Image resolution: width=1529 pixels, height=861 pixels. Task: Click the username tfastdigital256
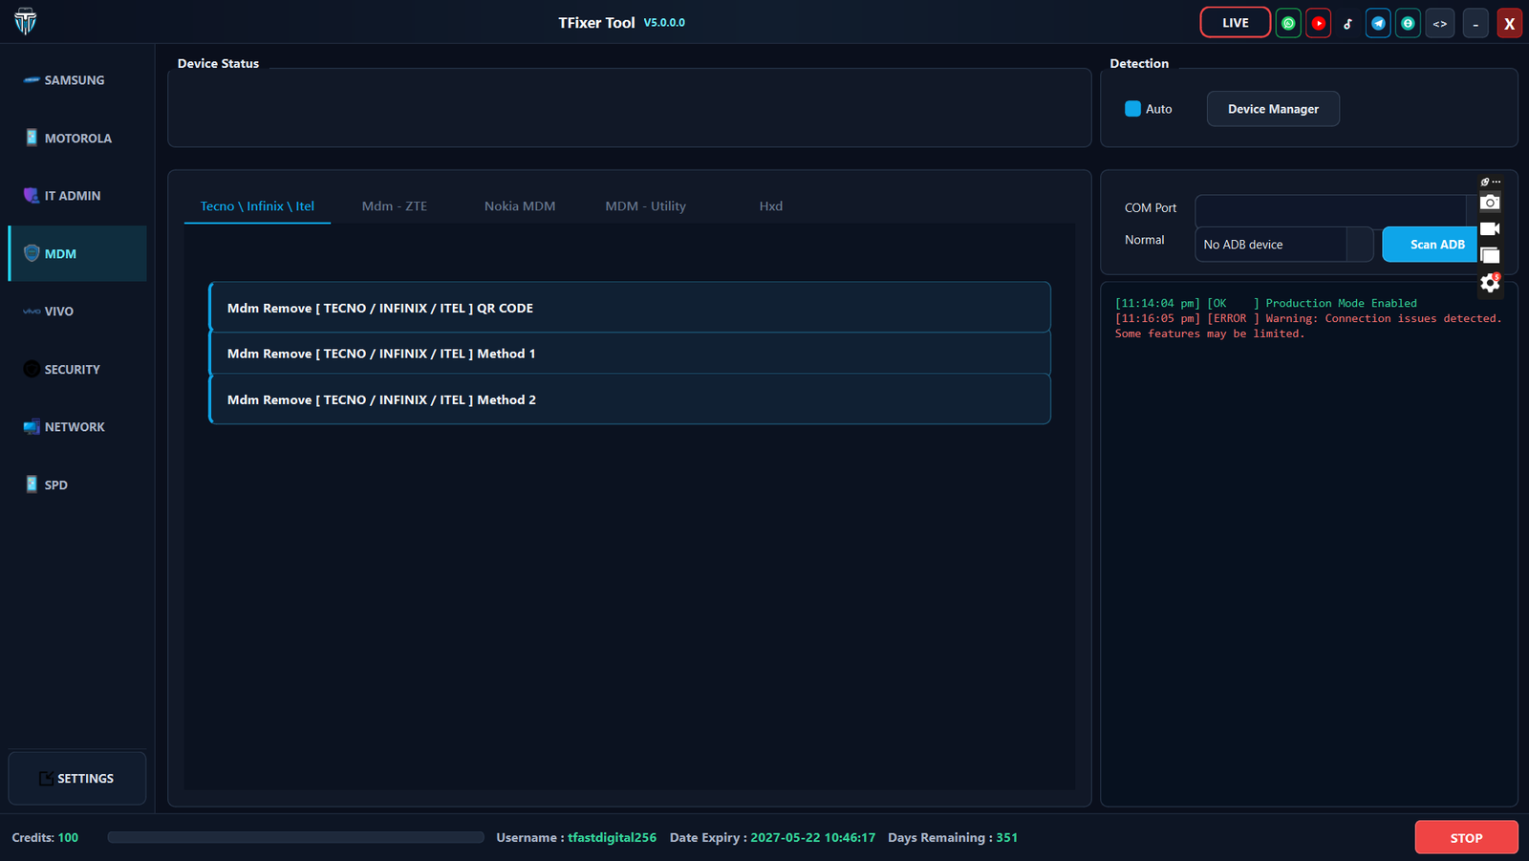(612, 838)
